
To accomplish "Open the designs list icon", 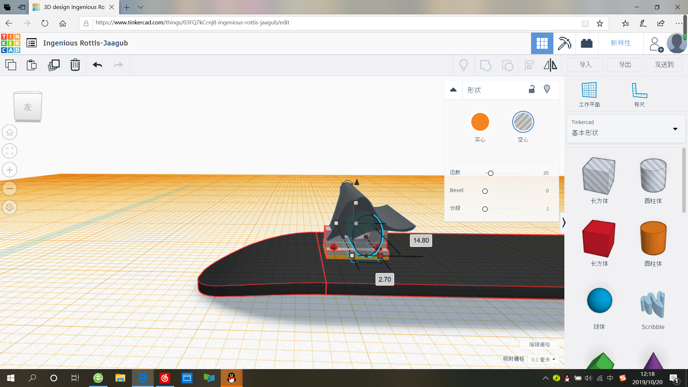I will [32, 43].
